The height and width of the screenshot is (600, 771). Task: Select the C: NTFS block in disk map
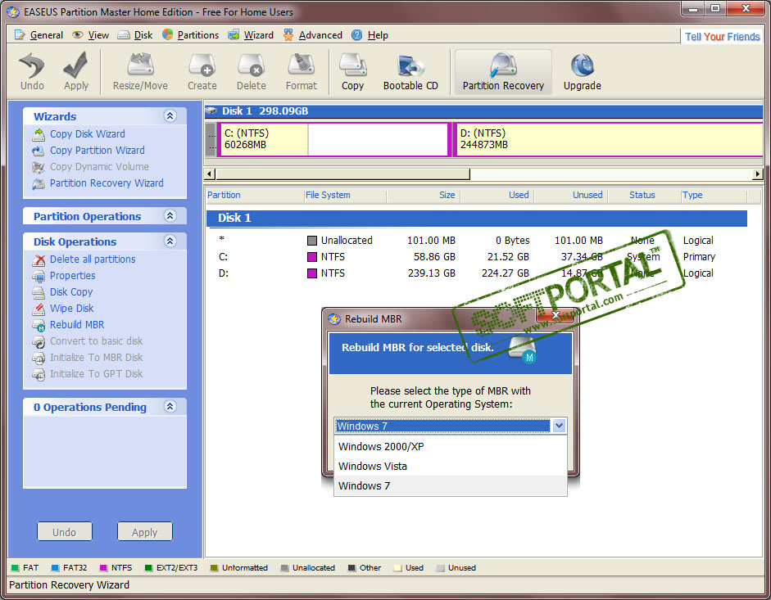[333, 139]
